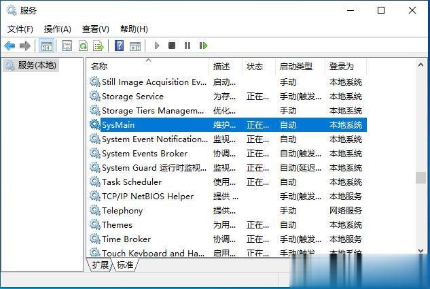This screenshot has height=289, width=430.
Task: Click the Back arrow in toolbar
Action: 10,46
